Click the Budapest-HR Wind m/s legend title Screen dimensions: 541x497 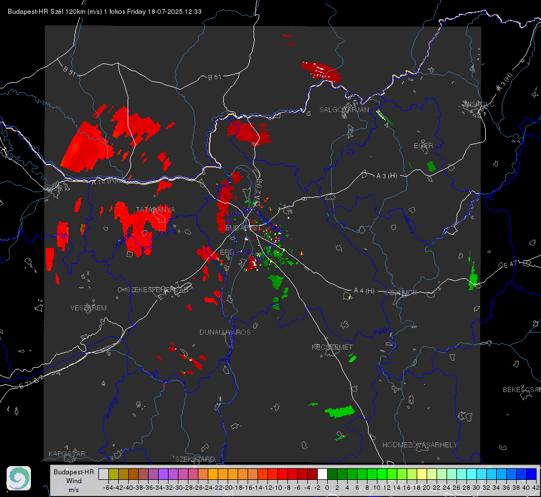(74, 481)
